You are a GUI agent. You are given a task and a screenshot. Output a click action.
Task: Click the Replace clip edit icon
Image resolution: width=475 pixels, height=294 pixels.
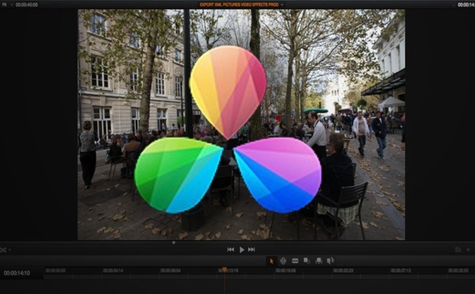[x=330, y=261]
